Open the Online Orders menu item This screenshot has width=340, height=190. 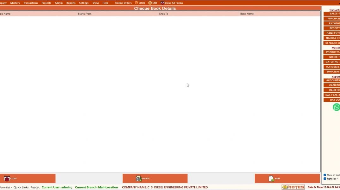(x=123, y=3)
